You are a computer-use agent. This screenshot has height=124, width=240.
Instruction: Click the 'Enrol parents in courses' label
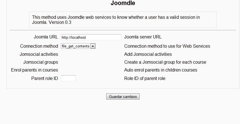pos(35,70)
